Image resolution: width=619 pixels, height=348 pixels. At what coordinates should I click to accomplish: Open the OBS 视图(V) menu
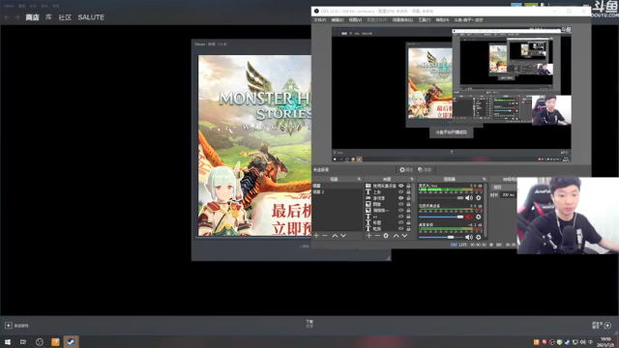355,20
